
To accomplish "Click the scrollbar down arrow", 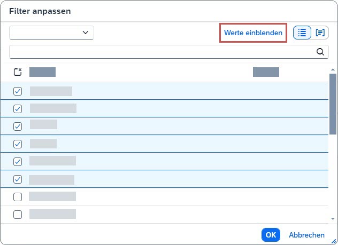I will click(333, 219).
